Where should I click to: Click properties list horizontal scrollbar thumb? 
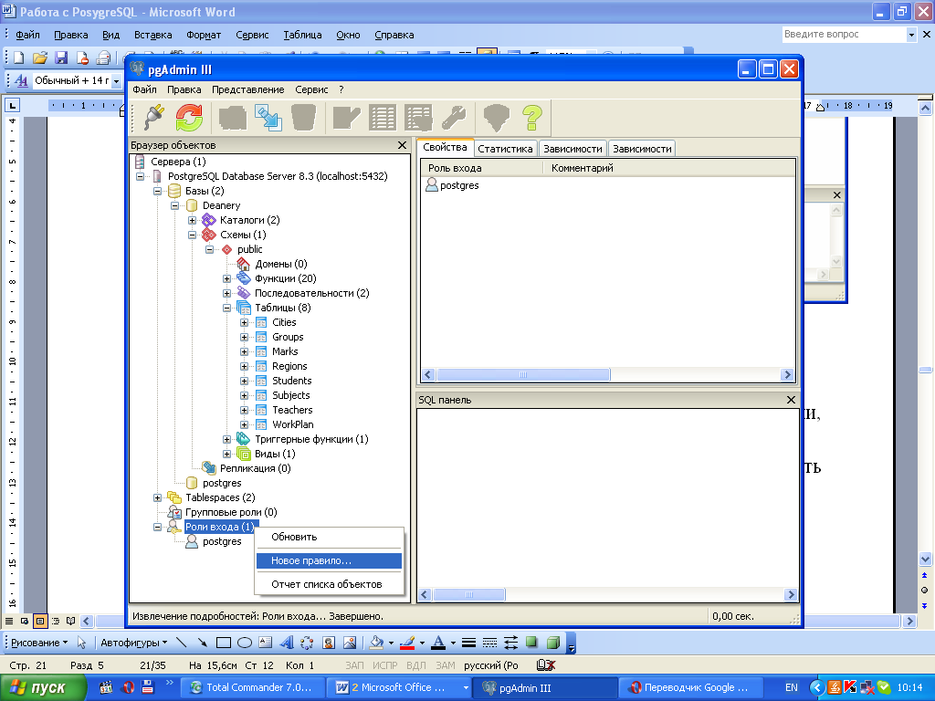523,375
